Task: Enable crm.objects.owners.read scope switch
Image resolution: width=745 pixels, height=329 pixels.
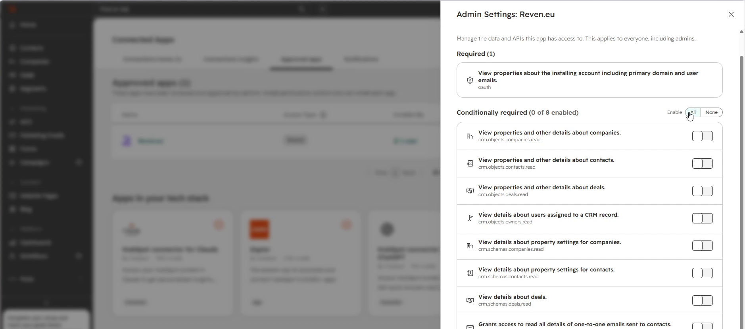Action: click(x=703, y=218)
